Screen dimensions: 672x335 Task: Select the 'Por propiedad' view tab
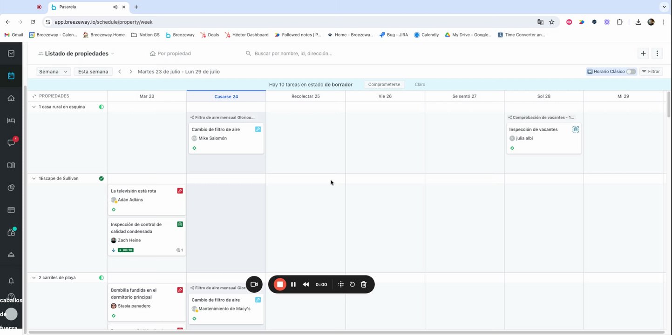tap(170, 54)
